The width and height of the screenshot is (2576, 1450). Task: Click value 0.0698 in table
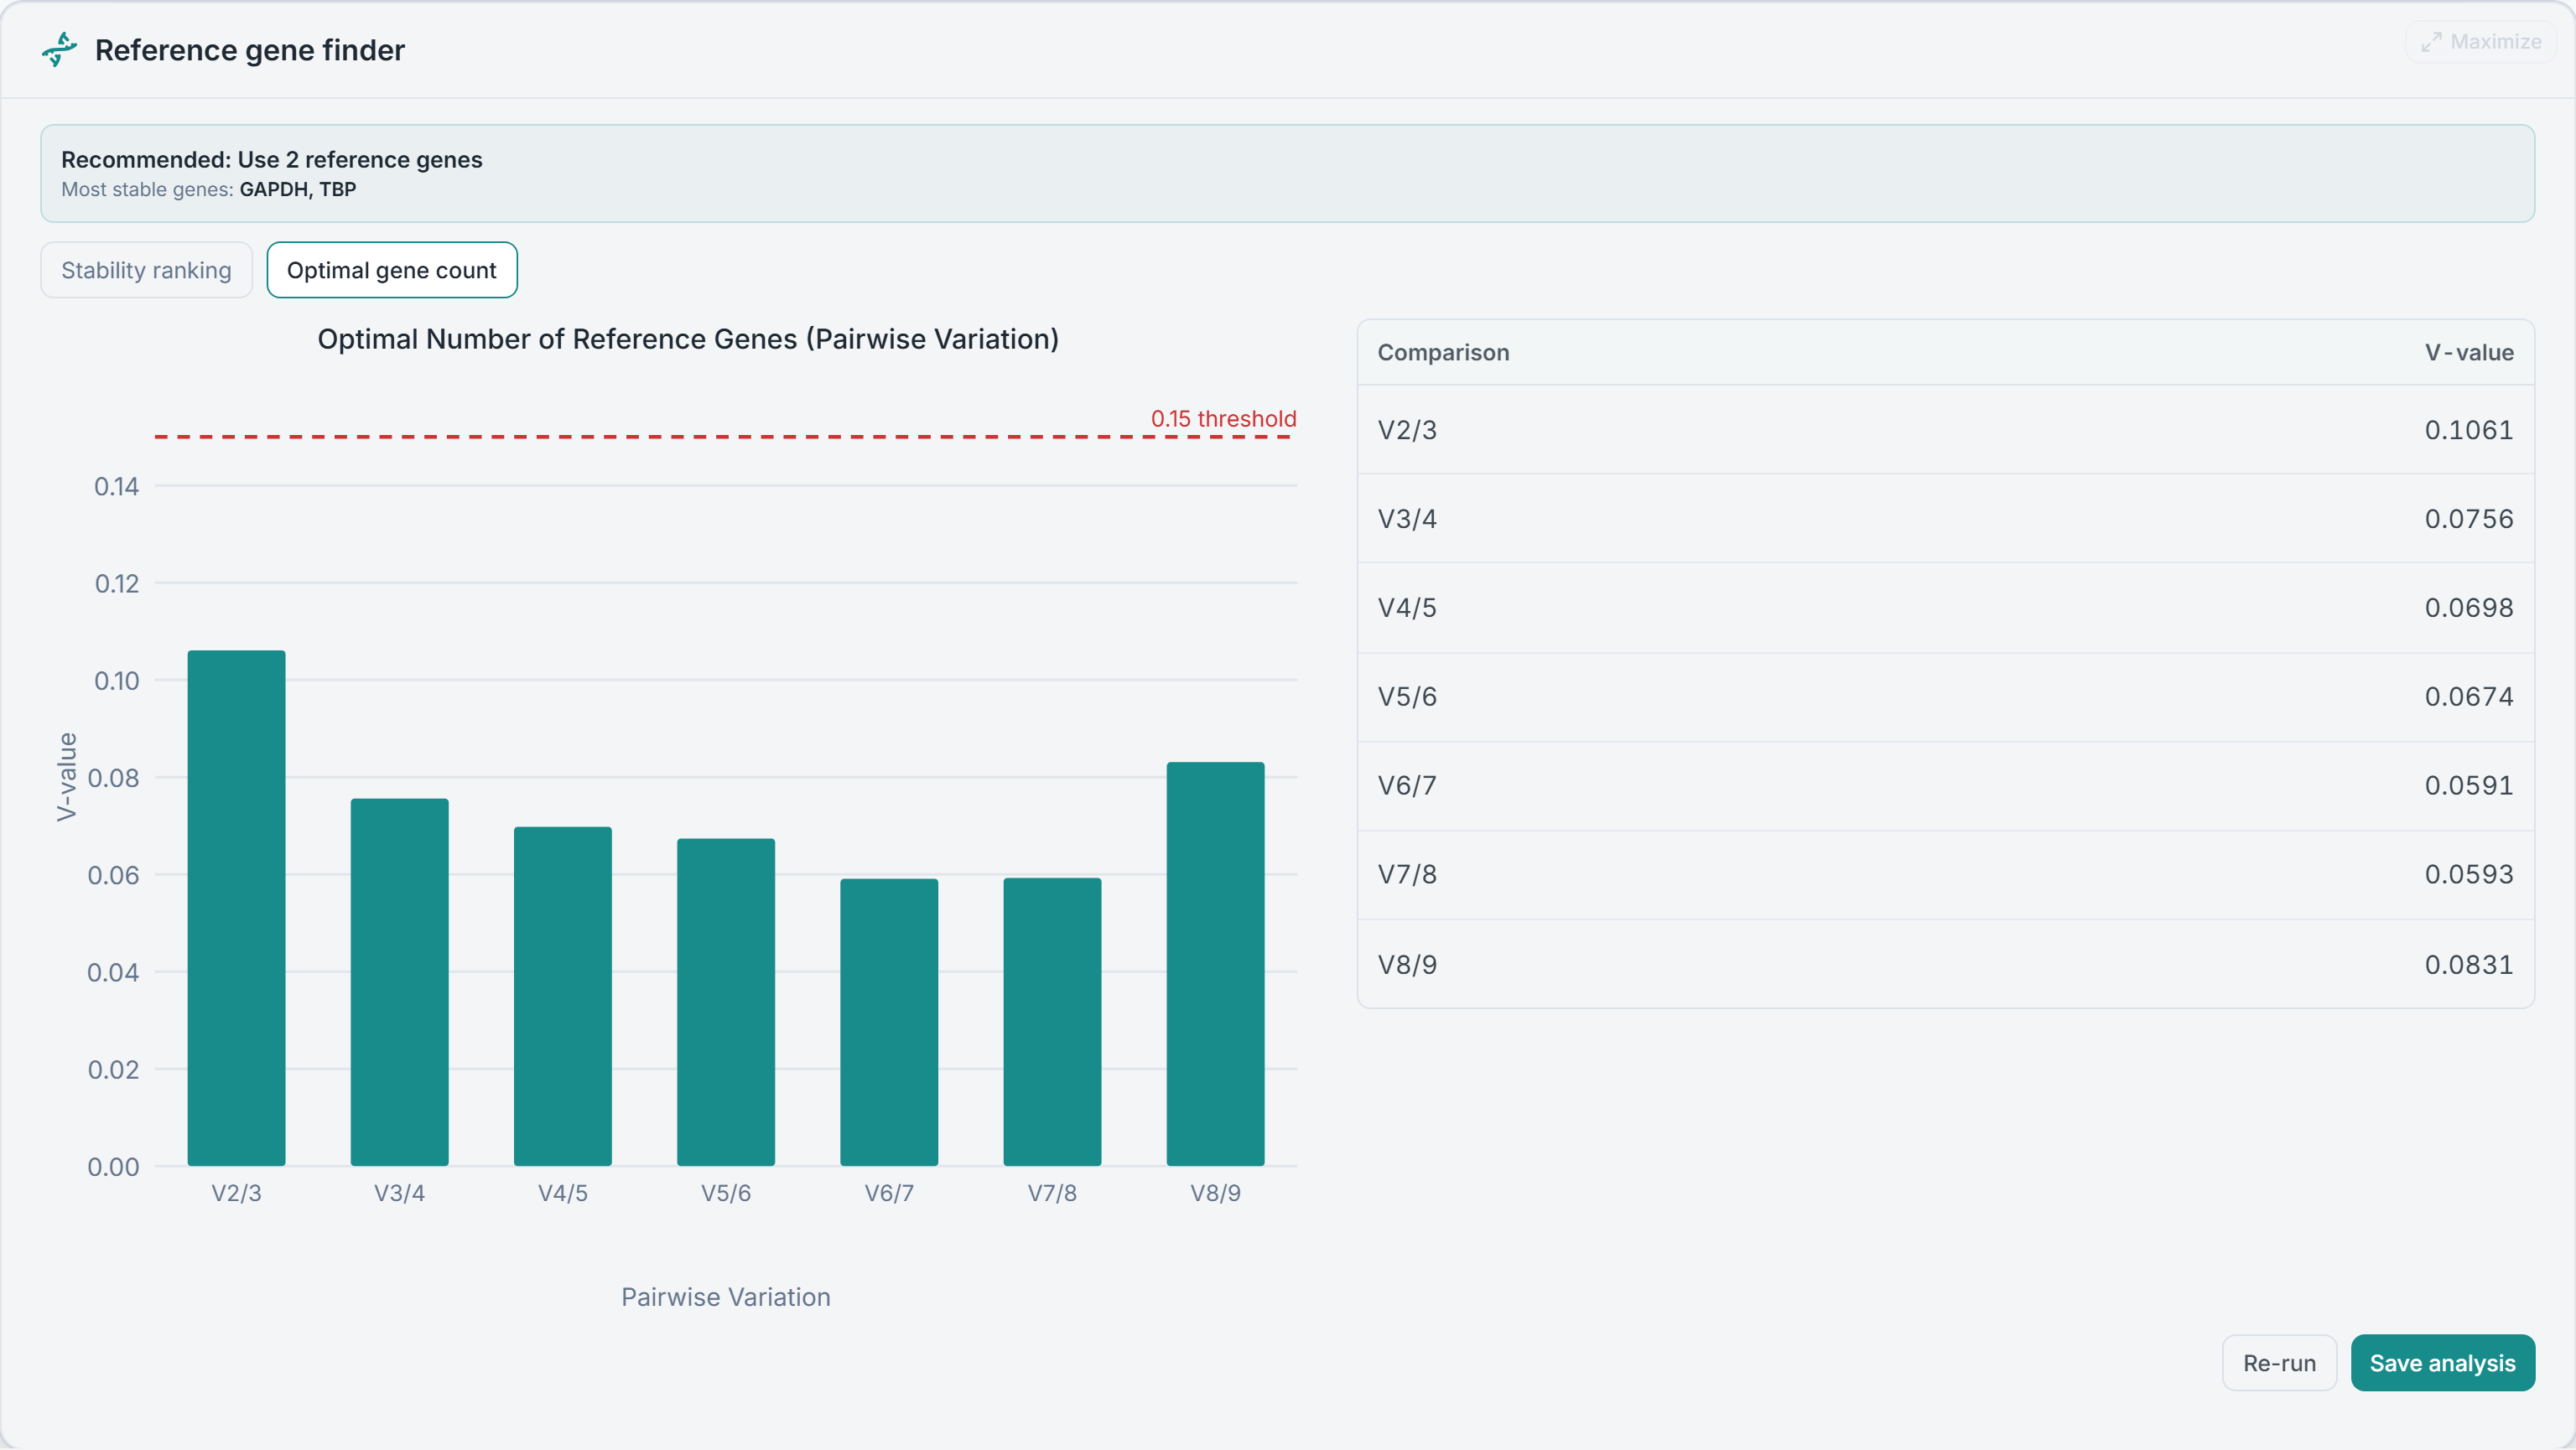tap(2469, 608)
